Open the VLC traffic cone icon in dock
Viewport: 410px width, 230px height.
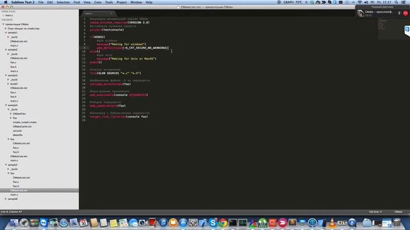[332, 223]
